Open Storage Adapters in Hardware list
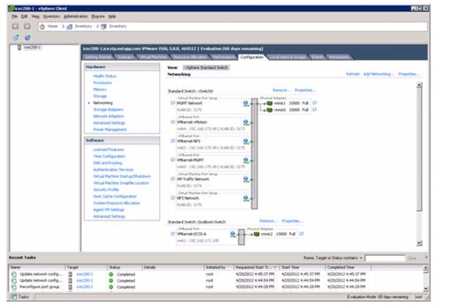 pyautogui.click(x=108, y=110)
